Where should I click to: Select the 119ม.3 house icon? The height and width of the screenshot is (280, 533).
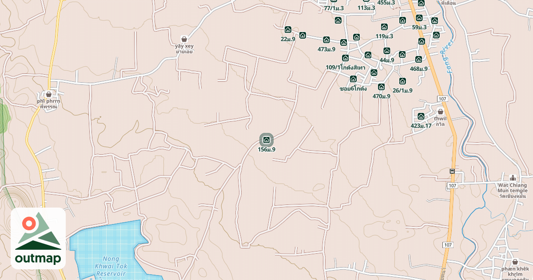[x=384, y=27]
